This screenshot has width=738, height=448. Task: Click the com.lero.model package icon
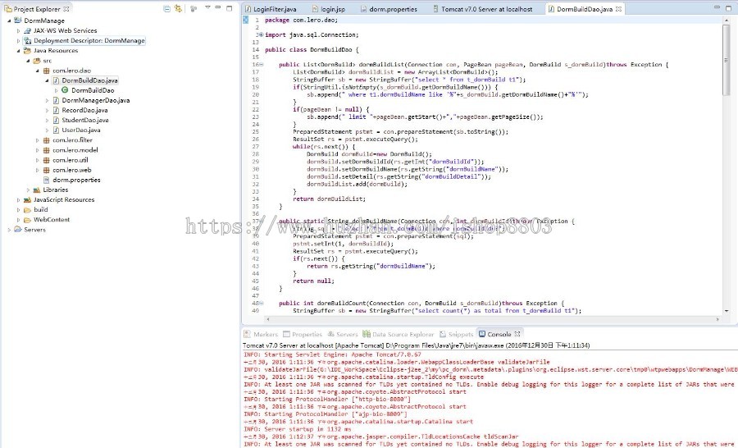pyautogui.click(x=46, y=150)
